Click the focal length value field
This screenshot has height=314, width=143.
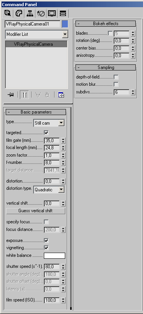[52, 148]
